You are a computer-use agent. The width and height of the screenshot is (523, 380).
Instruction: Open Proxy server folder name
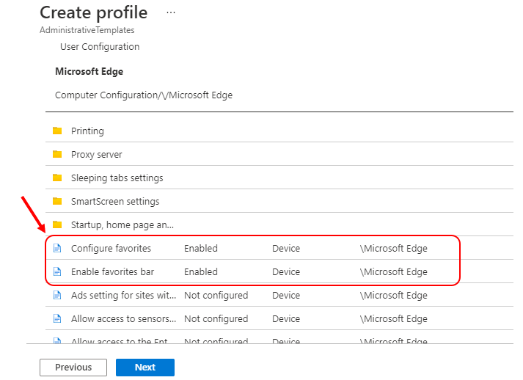[x=97, y=155]
